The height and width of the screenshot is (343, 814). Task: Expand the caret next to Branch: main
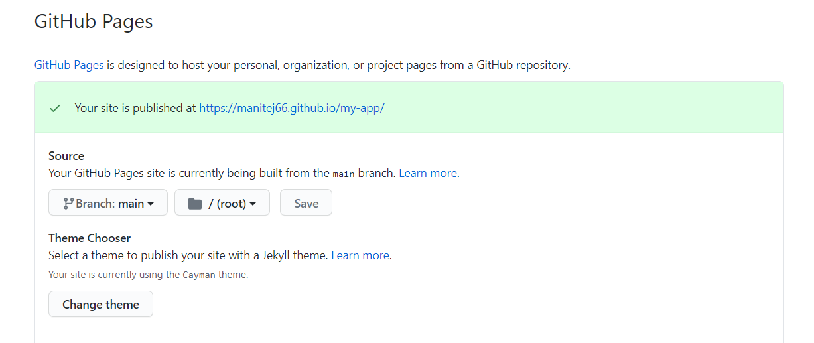151,204
